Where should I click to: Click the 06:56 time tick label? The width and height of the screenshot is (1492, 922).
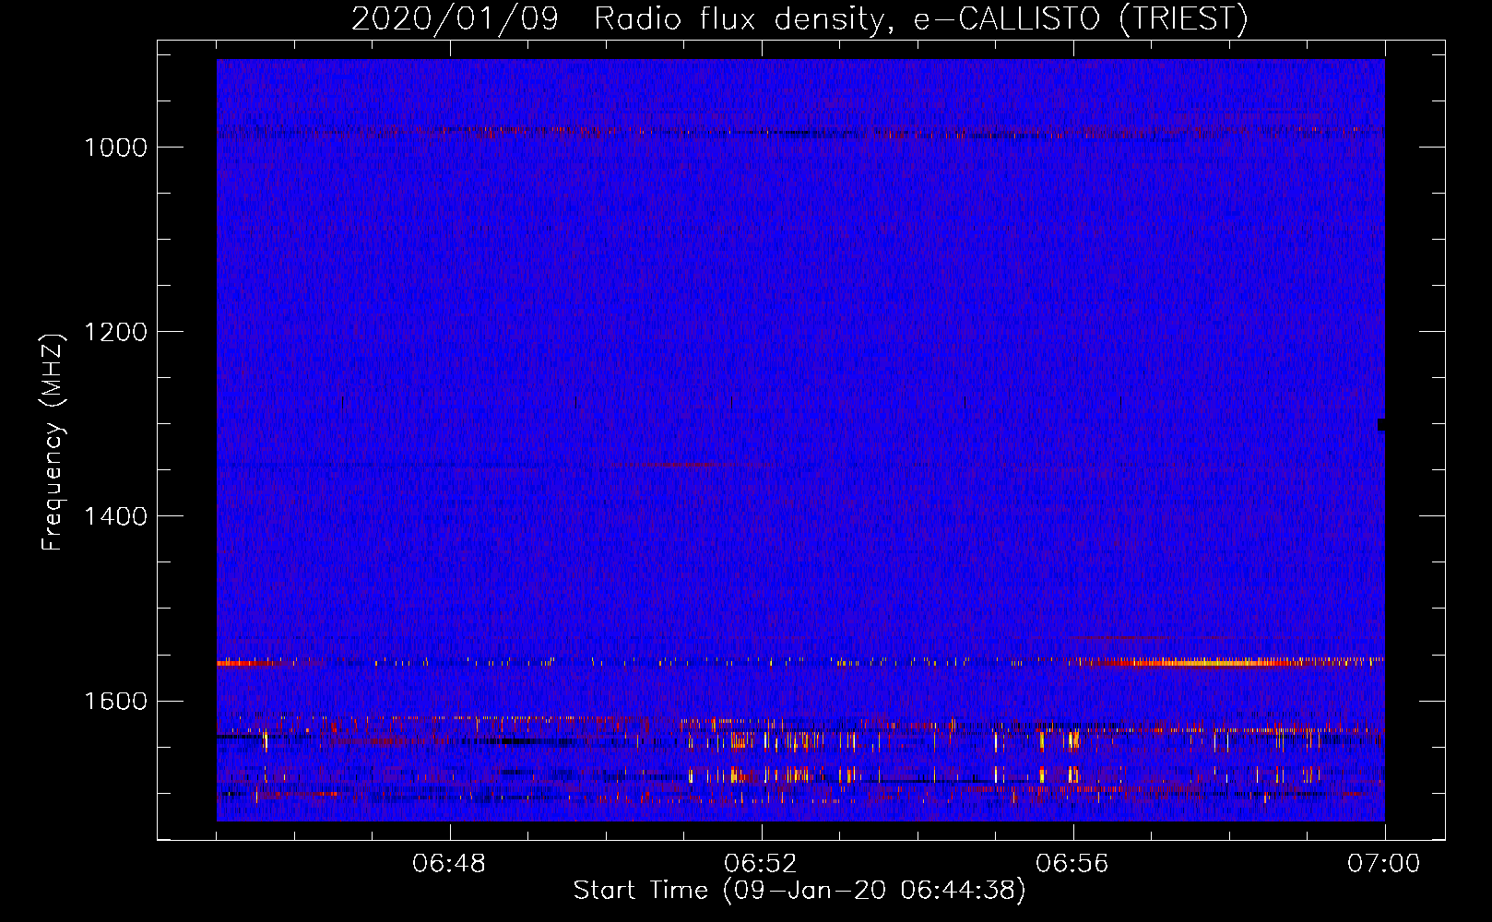click(x=1072, y=864)
